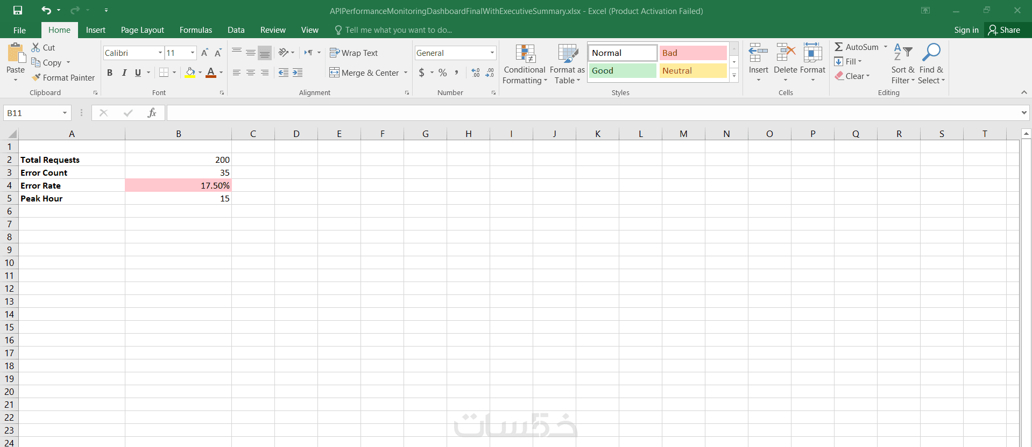Screen dimensions: 1032x447
Task: Apply borders to the selection
Action: click(x=164, y=73)
